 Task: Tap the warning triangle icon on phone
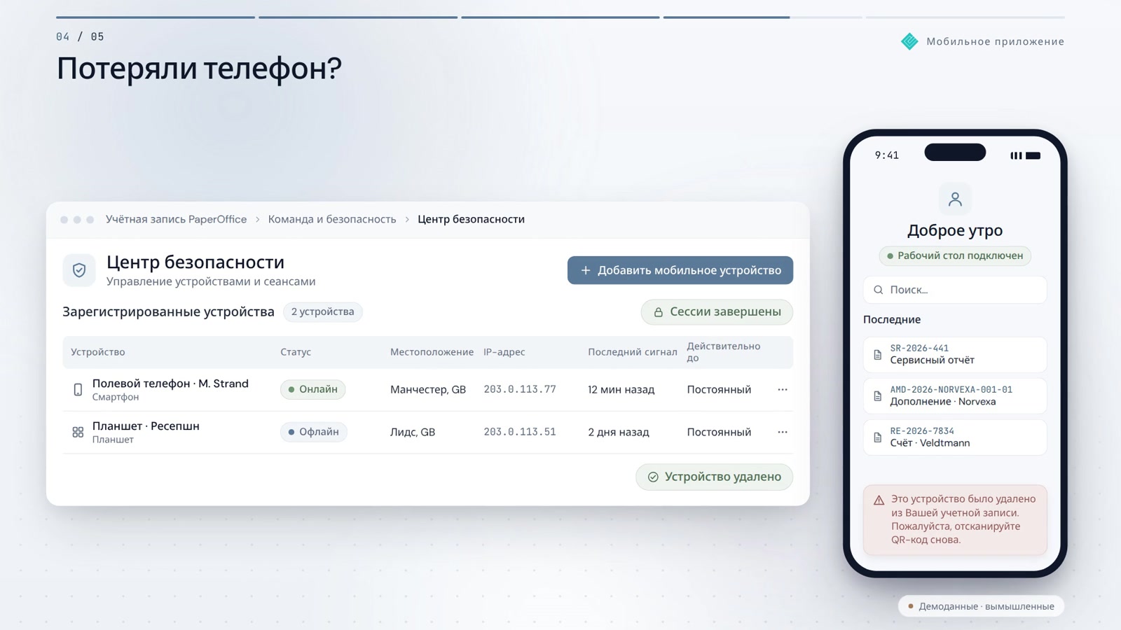(879, 500)
